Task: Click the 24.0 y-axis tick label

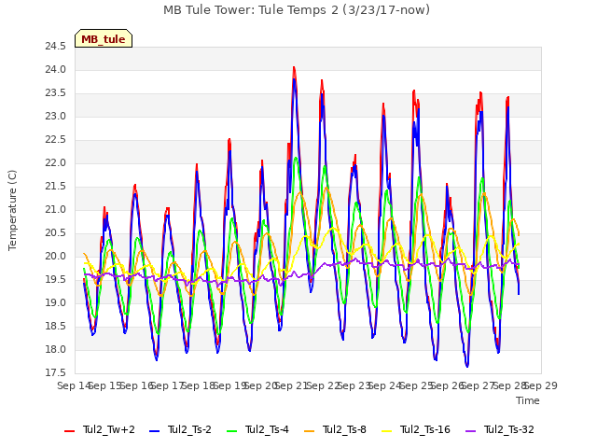Action: point(56,70)
